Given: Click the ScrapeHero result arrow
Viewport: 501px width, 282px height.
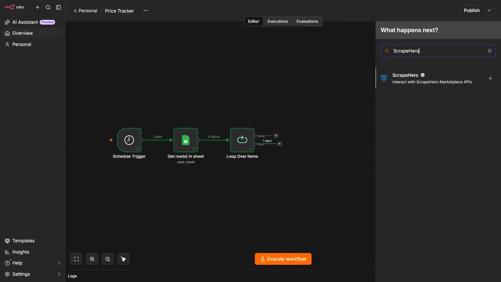Looking at the screenshot, I should tap(490, 78).
